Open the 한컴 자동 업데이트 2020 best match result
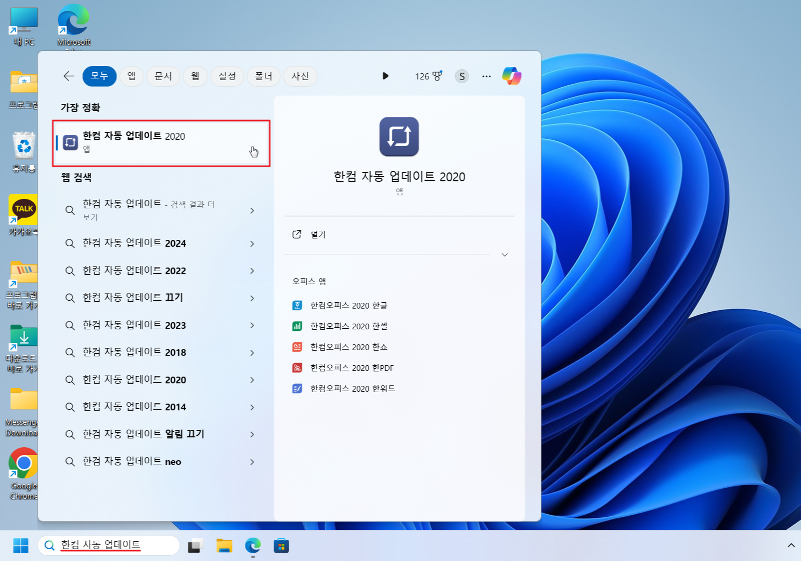The width and height of the screenshot is (801, 561). tap(161, 143)
